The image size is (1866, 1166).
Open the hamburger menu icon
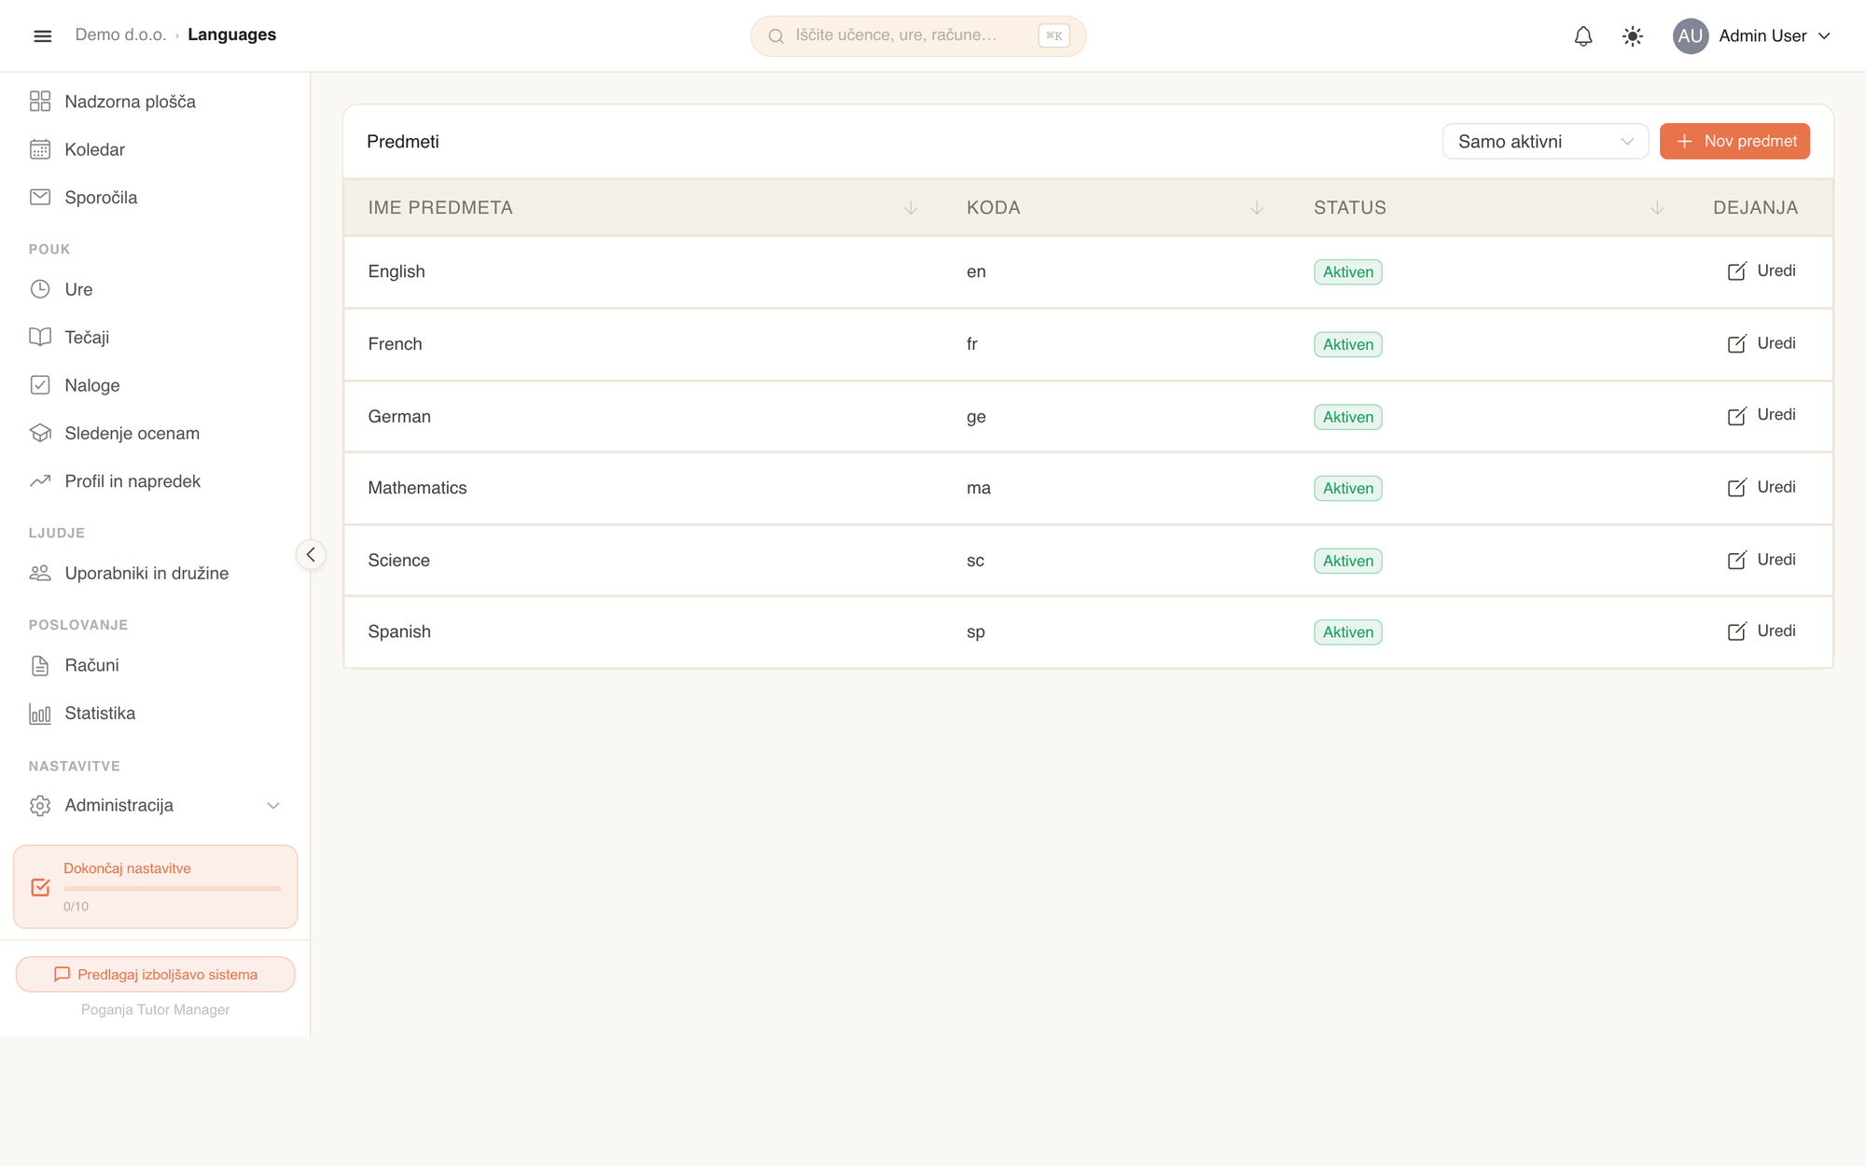(42, 35)
